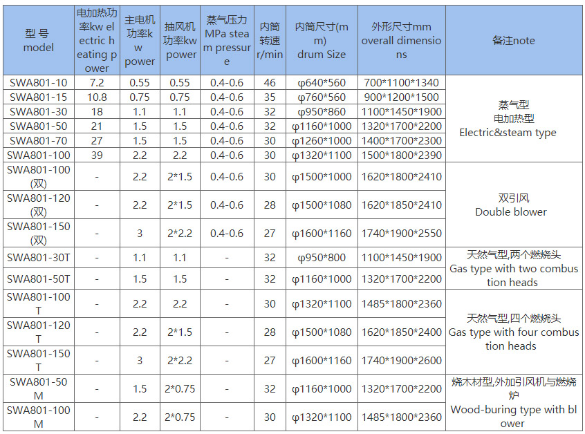The height and width of the screenshot is (434, 585).
Task: Click the overall dimensions column header
Action: 401,41
